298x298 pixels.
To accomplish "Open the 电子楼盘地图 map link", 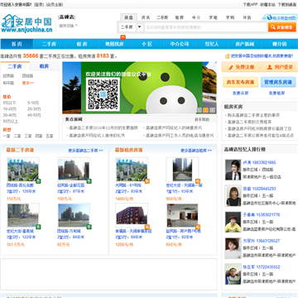I will tap(281, 17).
